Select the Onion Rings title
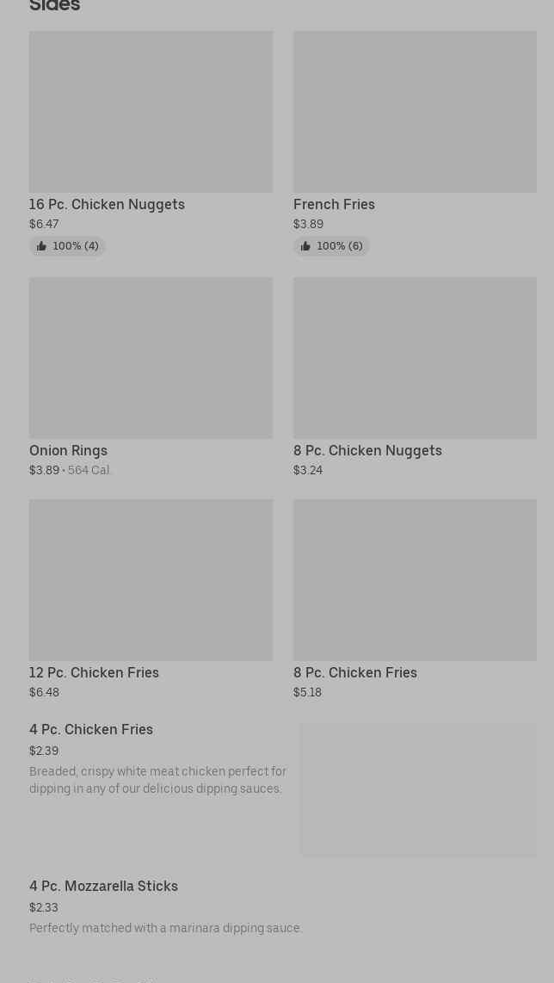Screen dimensions: 554x983 coord(68,450)
